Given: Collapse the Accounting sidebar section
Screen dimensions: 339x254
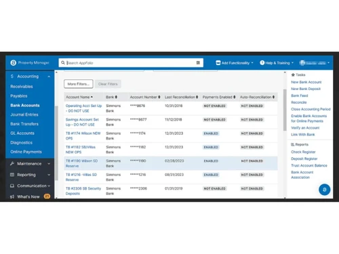Looking at the screenshot, I should pyautogui.click(x=49, y=77).
